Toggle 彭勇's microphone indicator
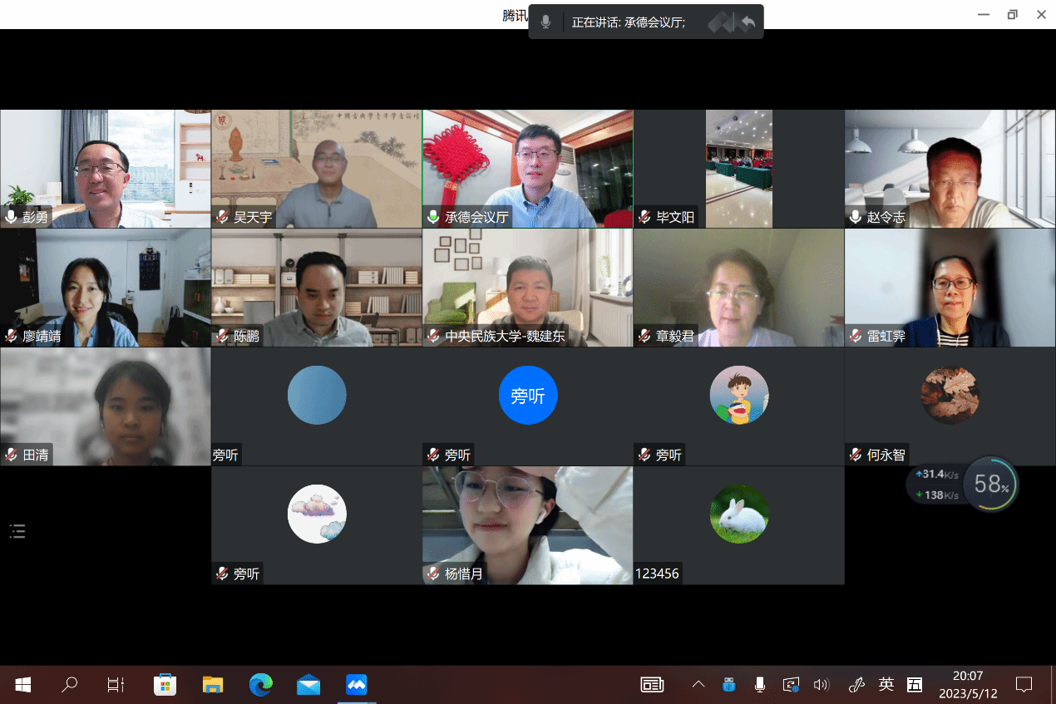Image resolution: width=1056 pixels, height=704 pixels. [x=12, y=218]
